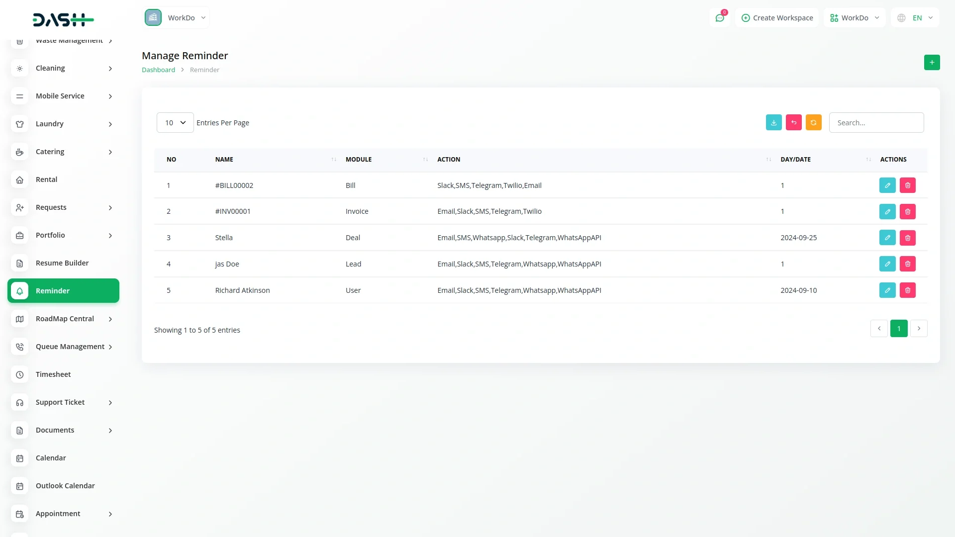Delete the Stella reminder

[907, 238]
